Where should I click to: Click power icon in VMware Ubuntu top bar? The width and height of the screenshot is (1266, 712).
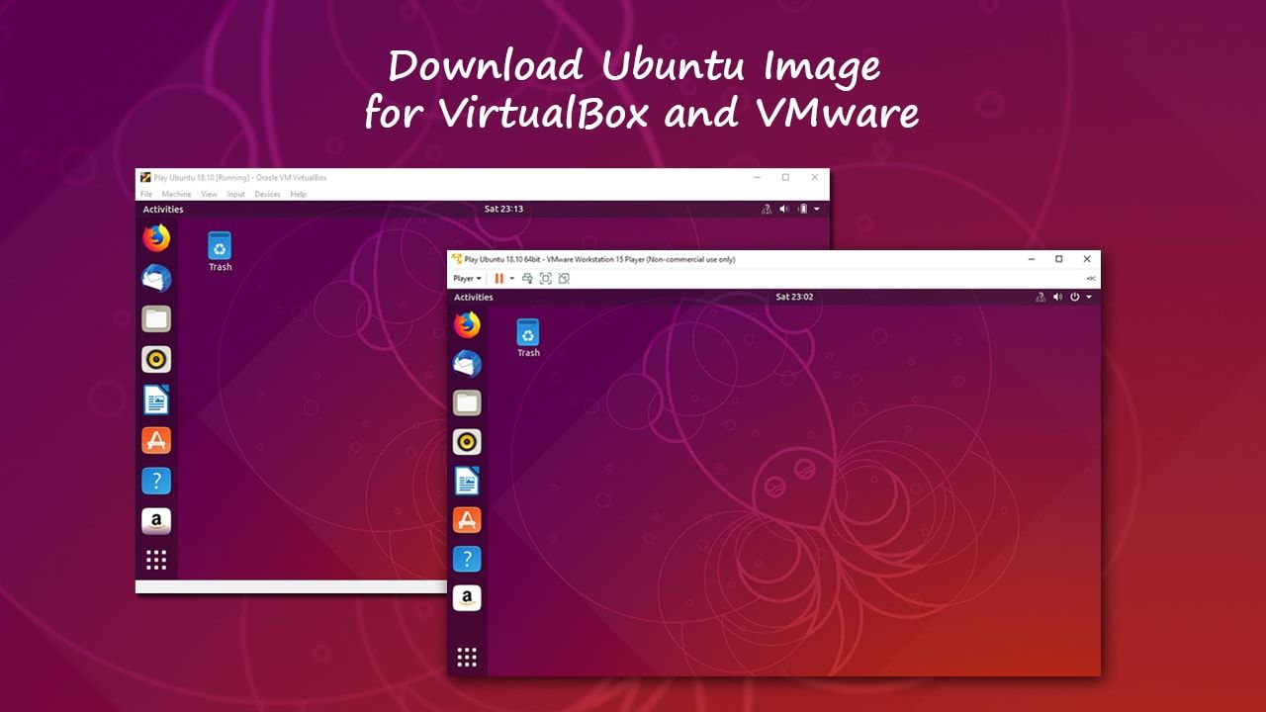[1074, 298]
